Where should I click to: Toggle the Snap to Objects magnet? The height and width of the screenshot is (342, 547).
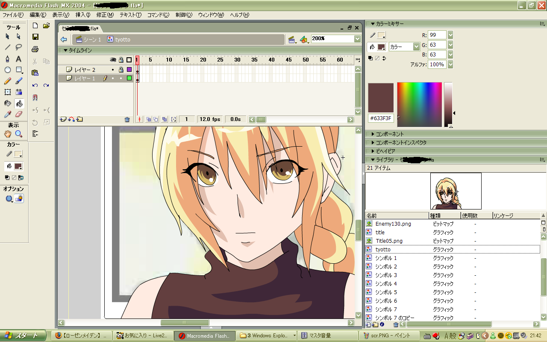click(x=35, y=97)
